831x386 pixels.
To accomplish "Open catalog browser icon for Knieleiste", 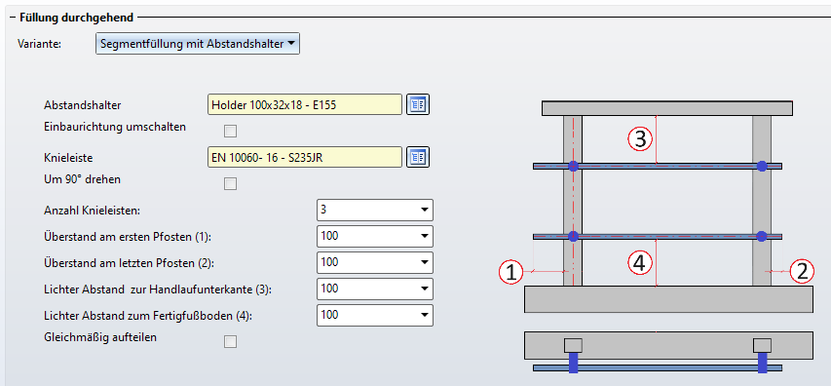I will (418, 157).
